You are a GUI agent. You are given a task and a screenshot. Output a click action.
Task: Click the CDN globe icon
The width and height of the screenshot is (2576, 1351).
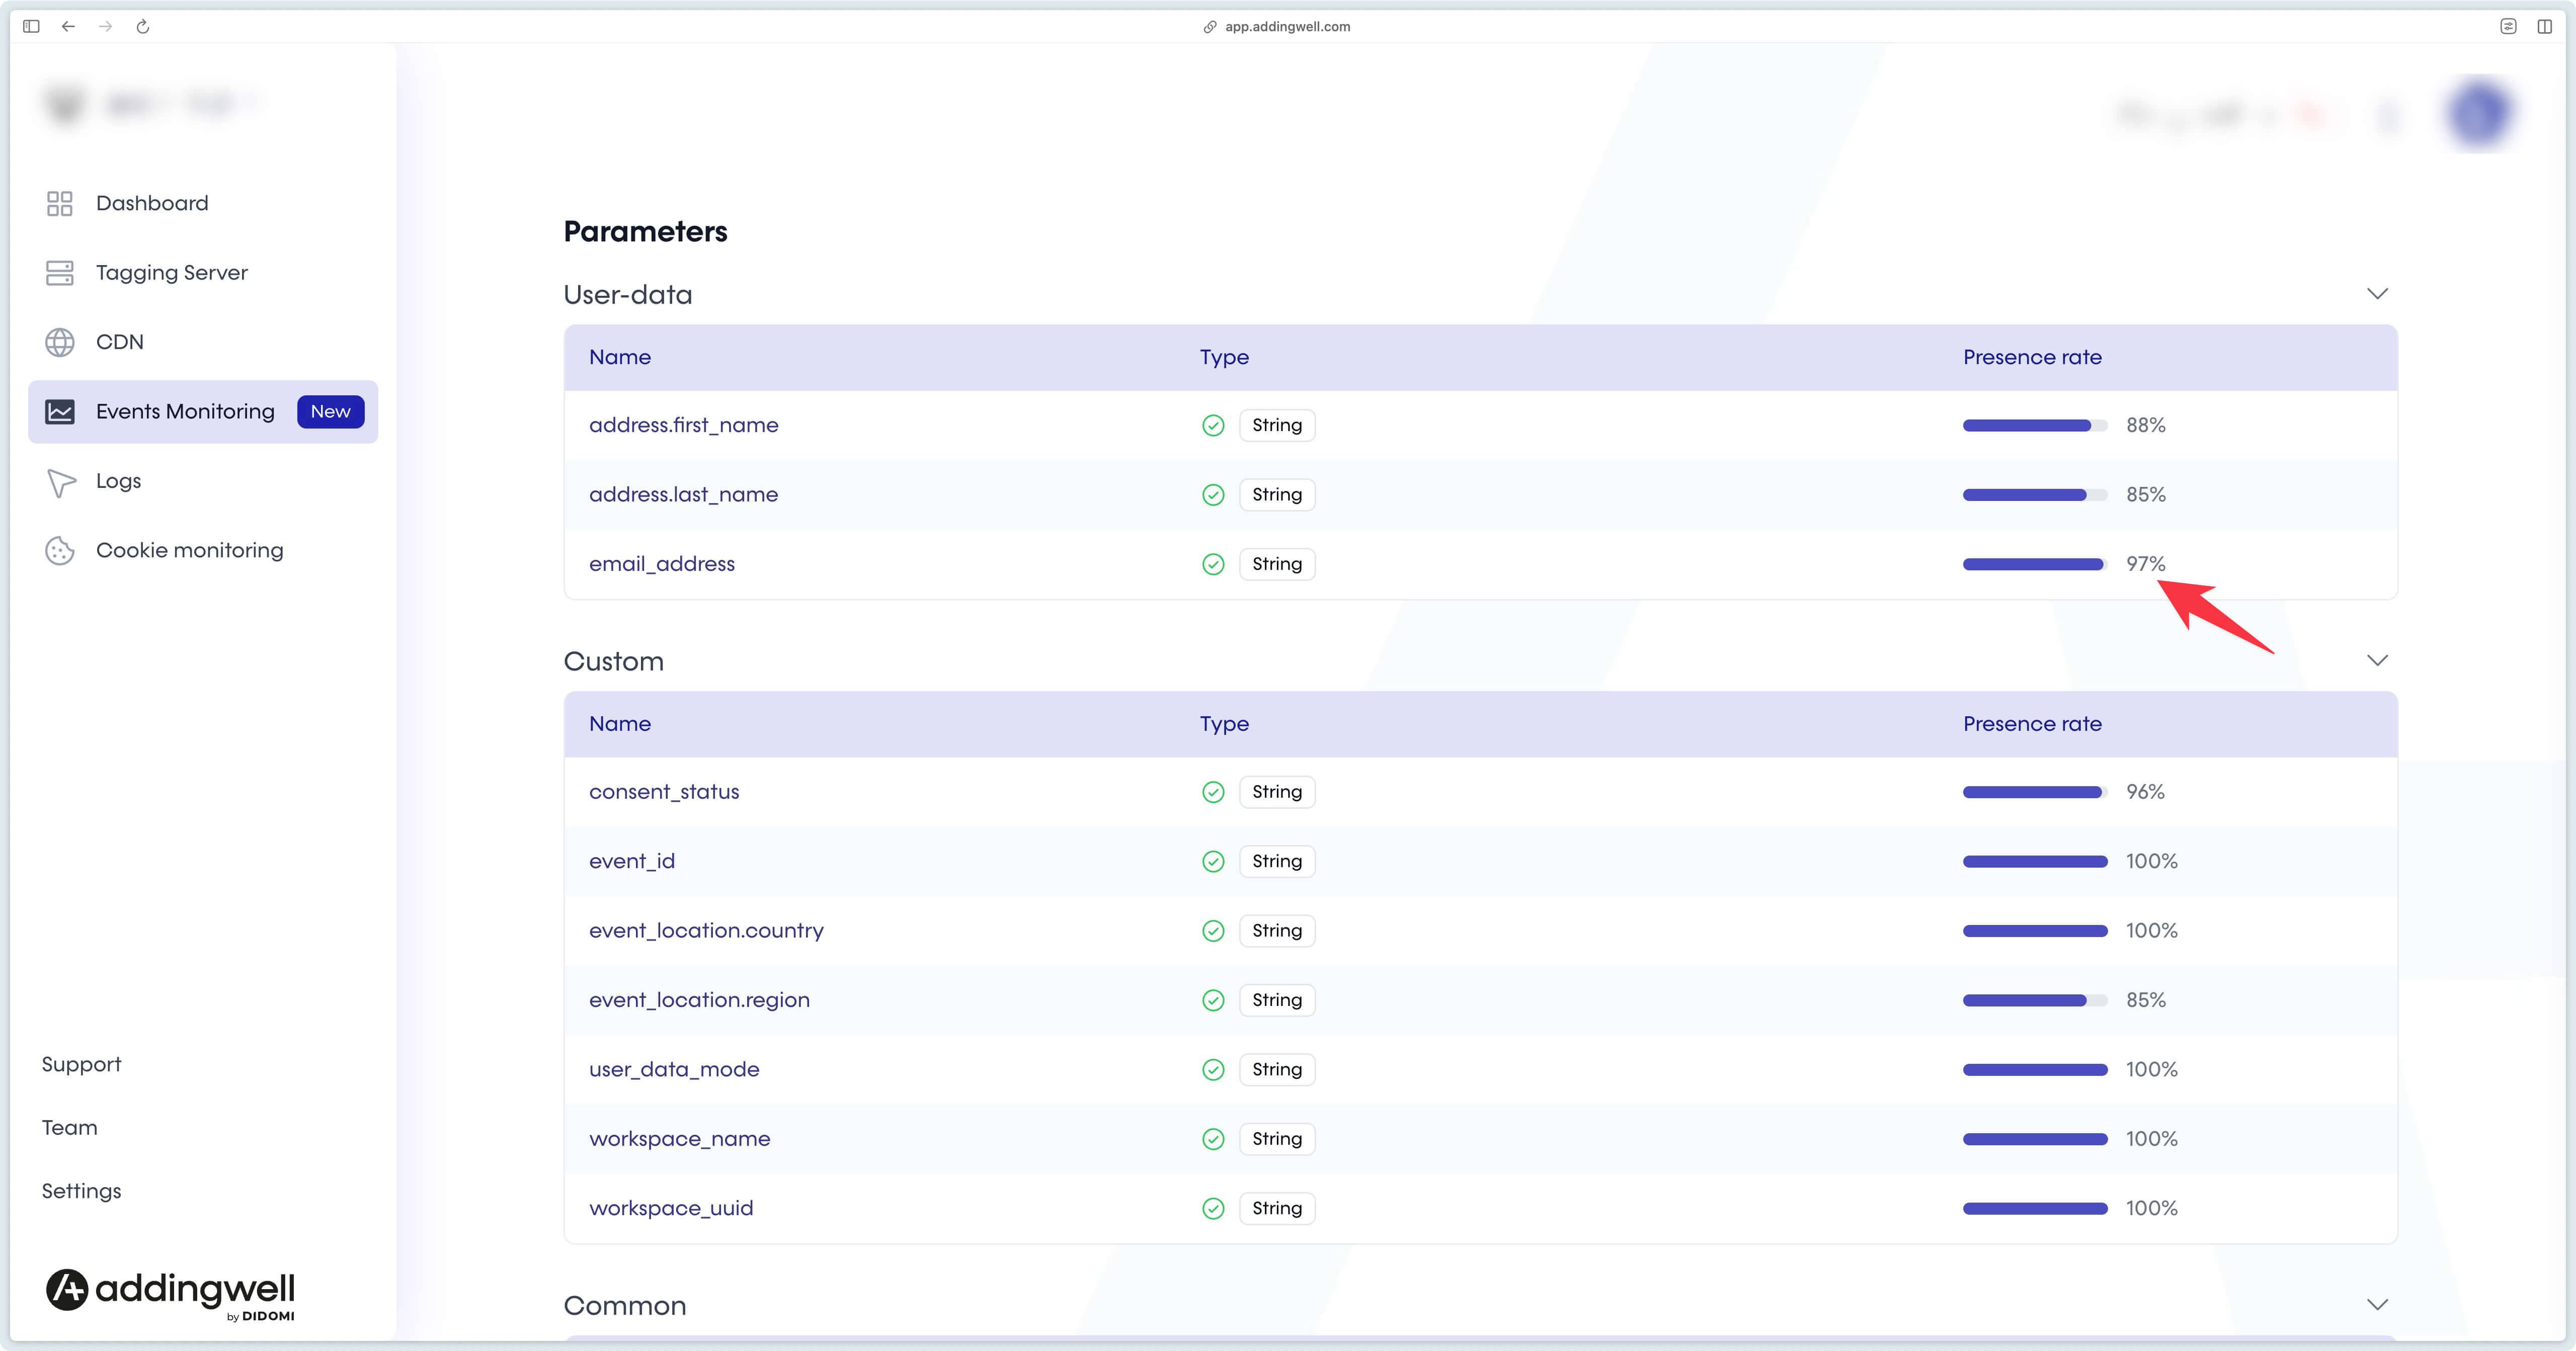click(x=60, y=342)
